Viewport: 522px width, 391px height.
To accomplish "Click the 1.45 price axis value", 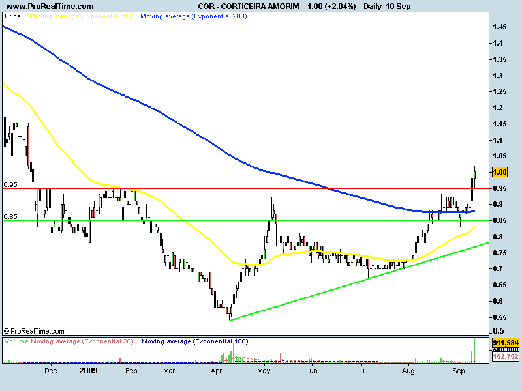I will point(500,27).
